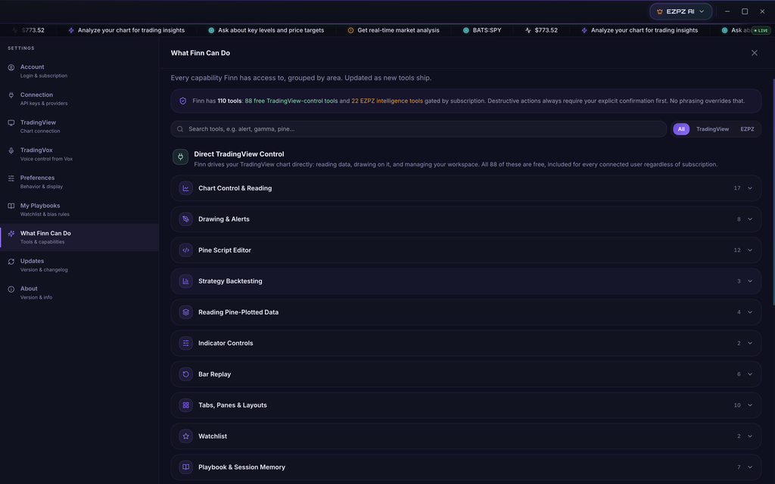Focus the Search tools input field
The height and width of the screenshot is (484, 775).
coord(419,129)
